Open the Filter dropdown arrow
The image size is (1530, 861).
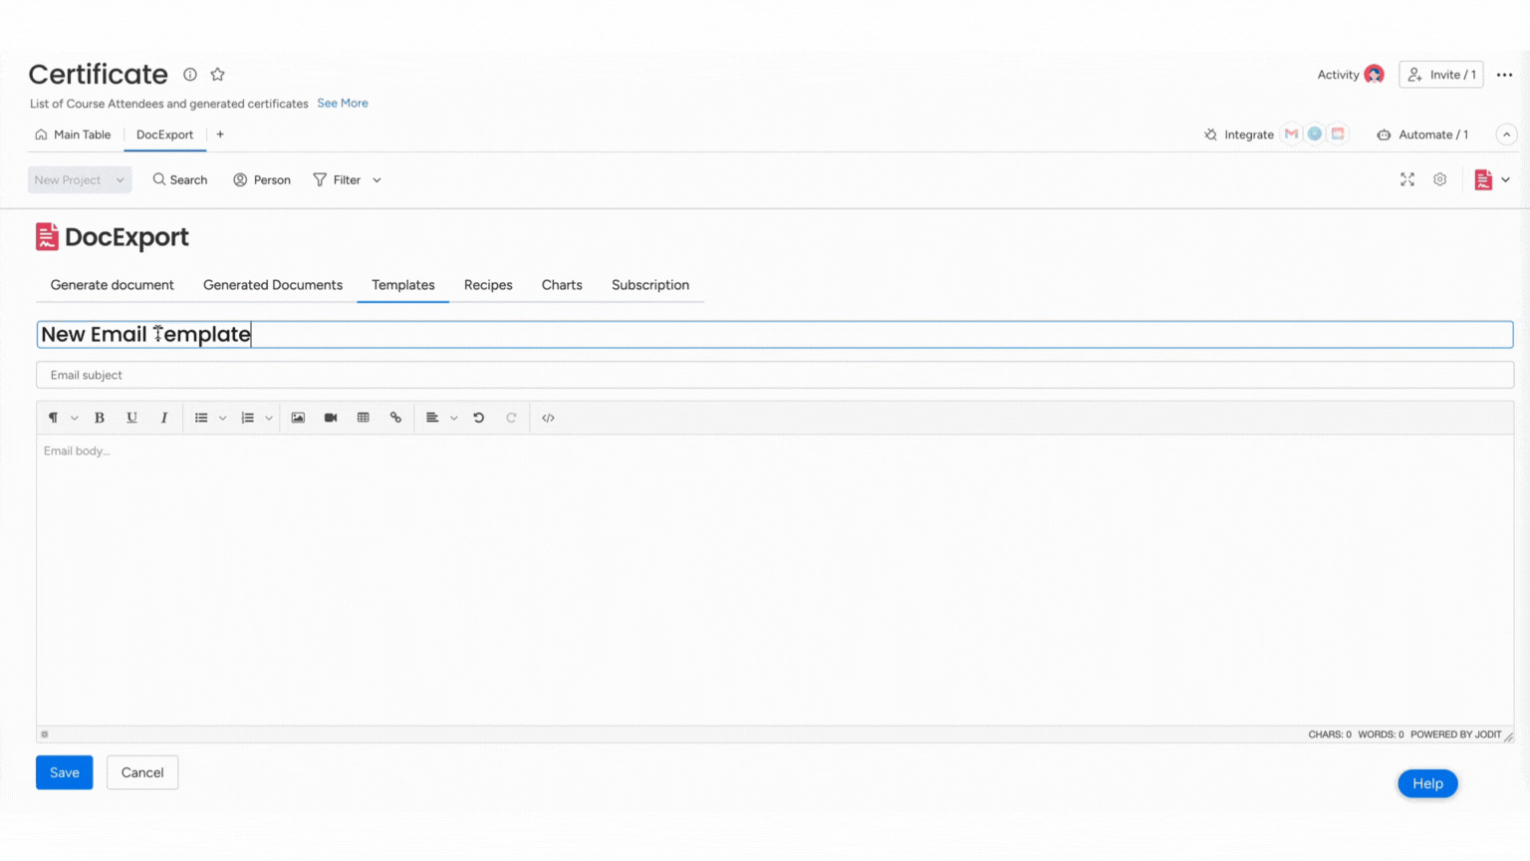[377, 180]
